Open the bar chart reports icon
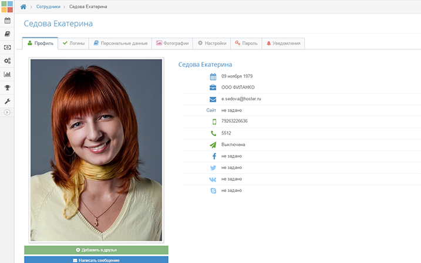The image size is (421, 263). coord(7,75)
